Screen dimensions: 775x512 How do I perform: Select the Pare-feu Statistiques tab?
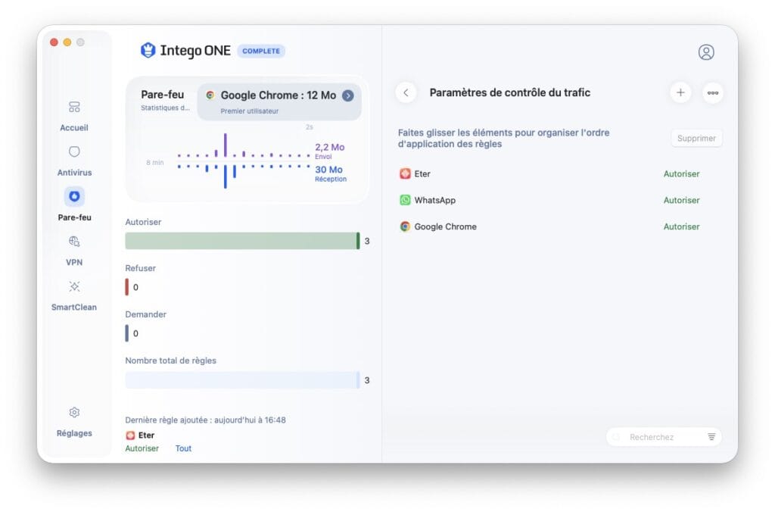click(x=164, y=100)
